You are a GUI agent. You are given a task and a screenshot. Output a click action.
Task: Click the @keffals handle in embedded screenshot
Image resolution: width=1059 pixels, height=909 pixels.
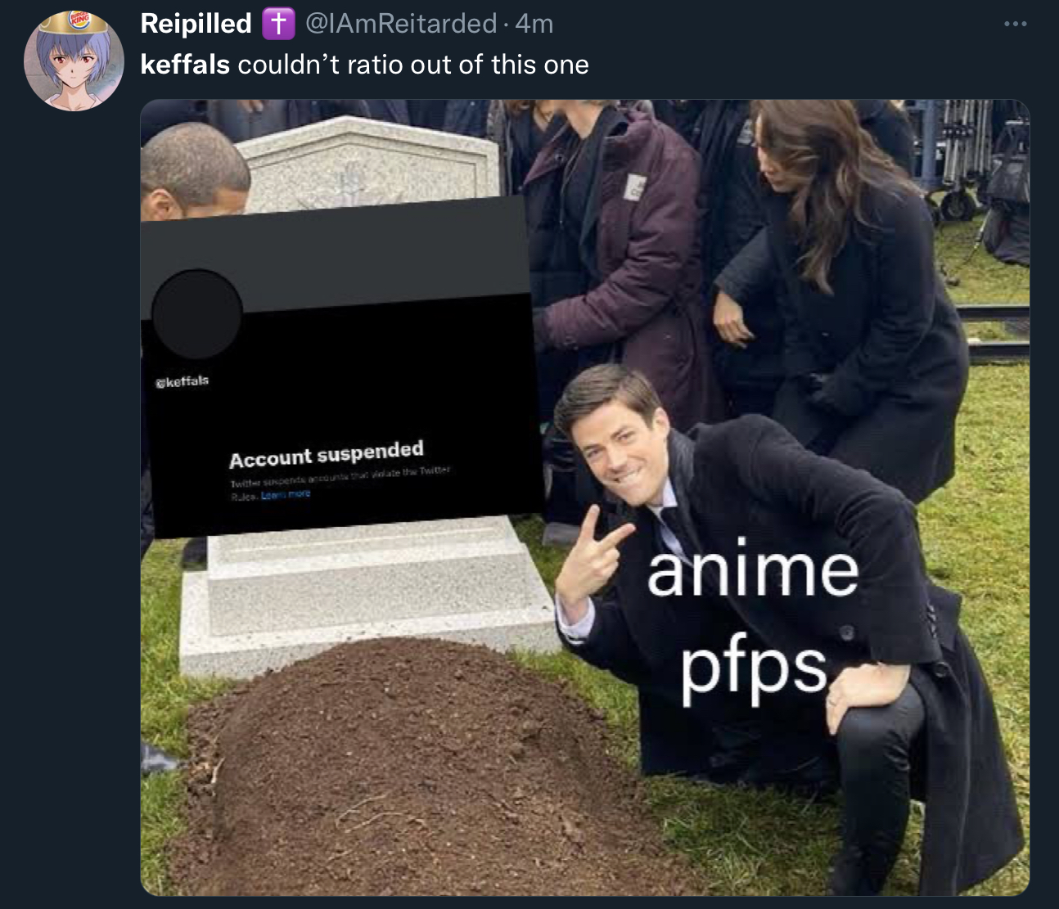point(182,380)
